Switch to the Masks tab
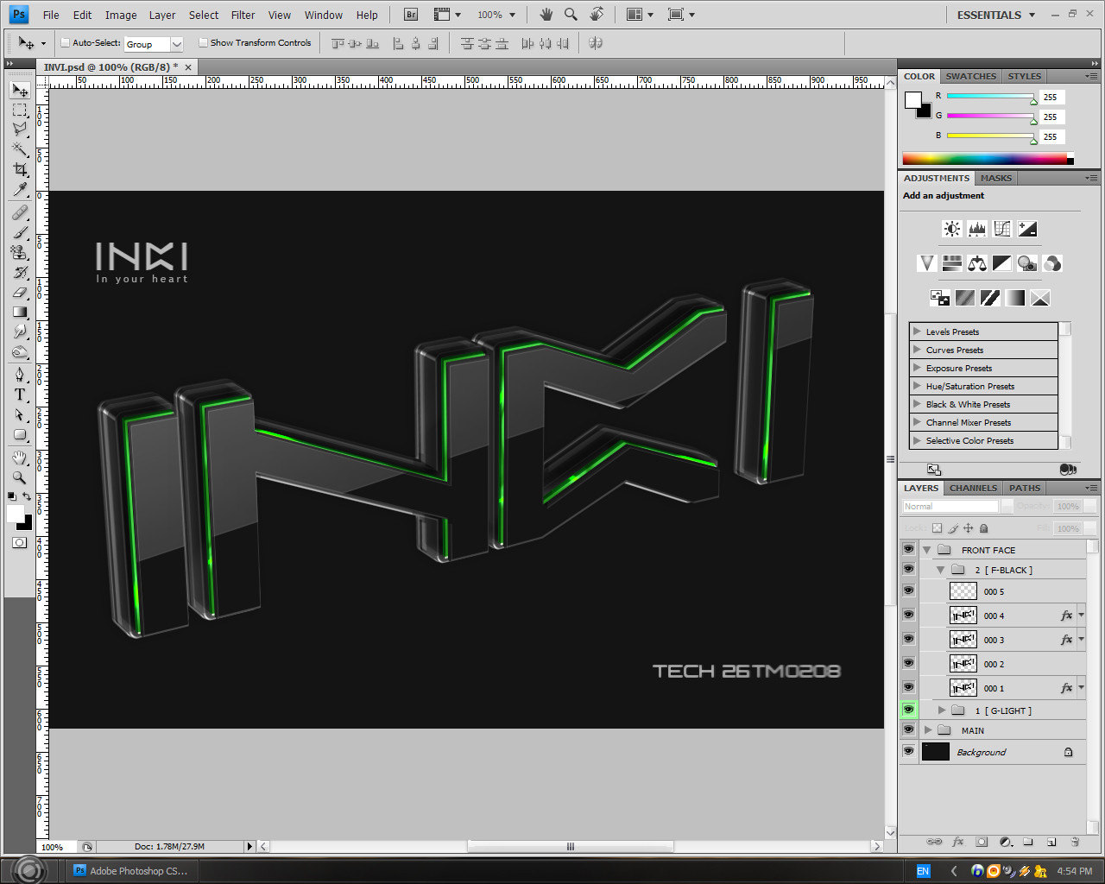 coord(995,178)
